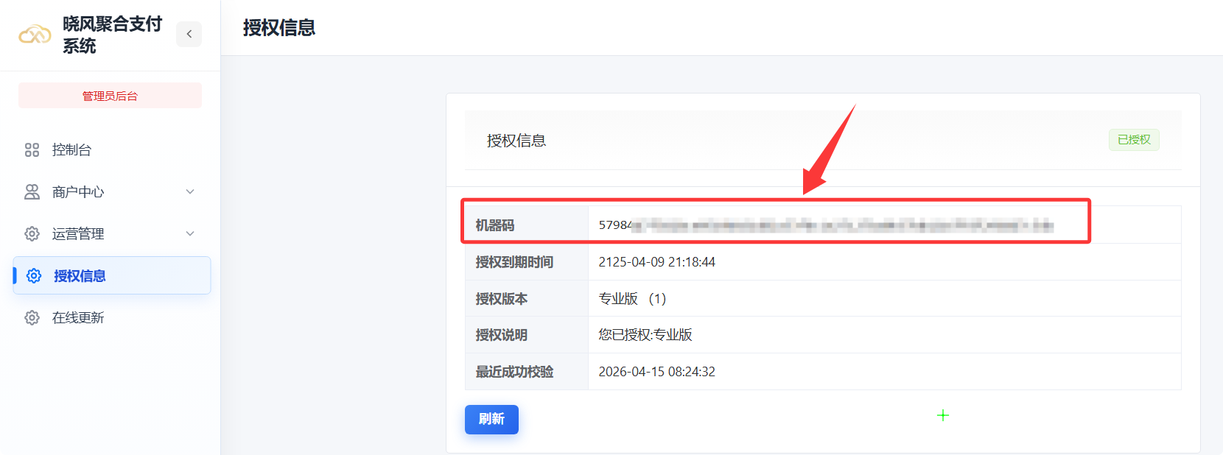Click the 您已授权:专业版 description text

[645, 335]
